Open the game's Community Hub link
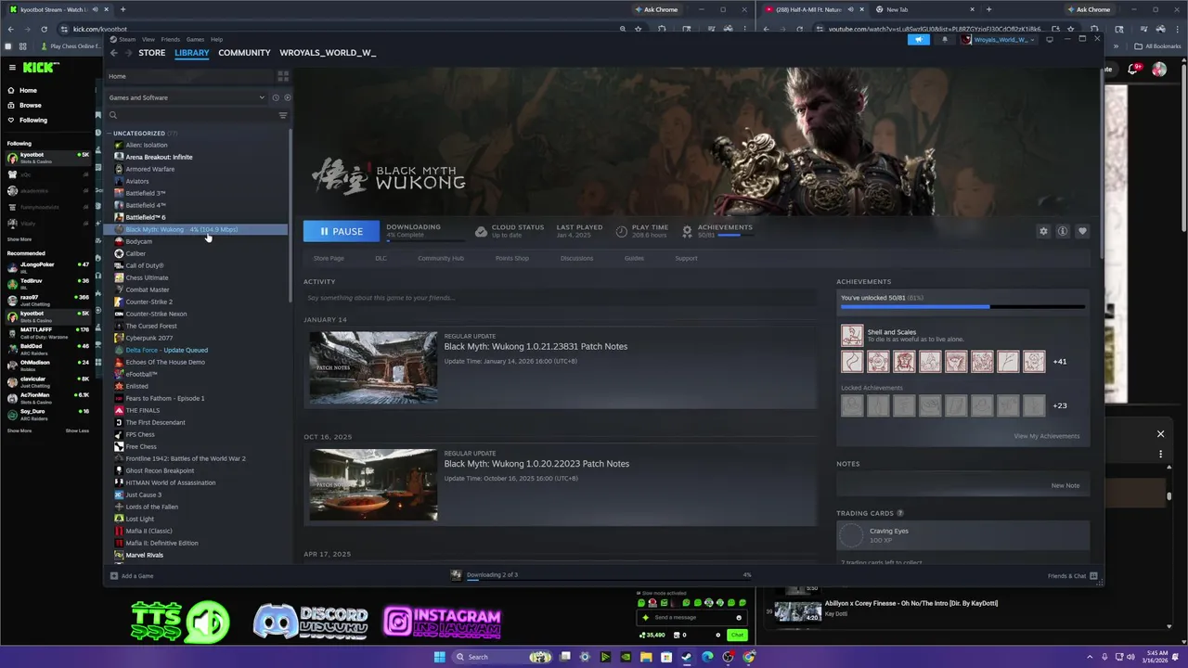Viewport: 1188px width, 668px height. pos(441,258)
